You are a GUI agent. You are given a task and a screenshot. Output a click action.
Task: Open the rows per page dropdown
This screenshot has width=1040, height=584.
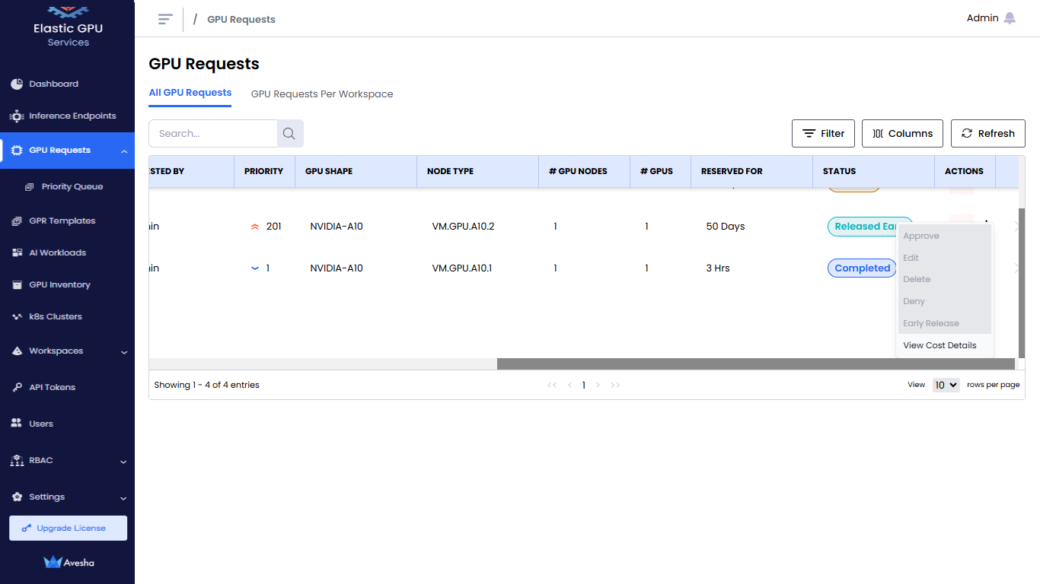pos(946,385)
